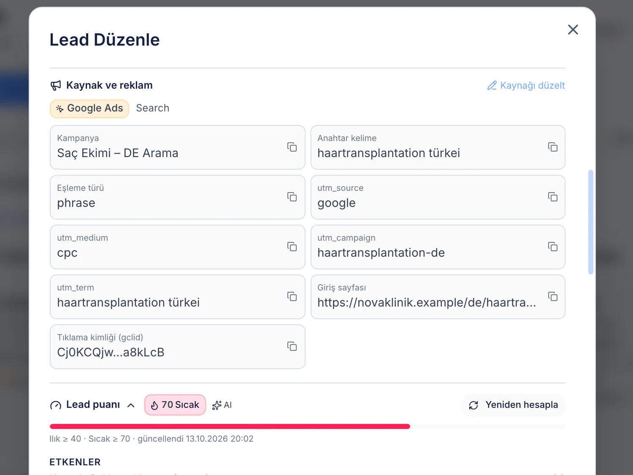Viewport: 633px width, 475px height.
Task: Click the Eşleme türü value phrase
Action: [76, 203]
